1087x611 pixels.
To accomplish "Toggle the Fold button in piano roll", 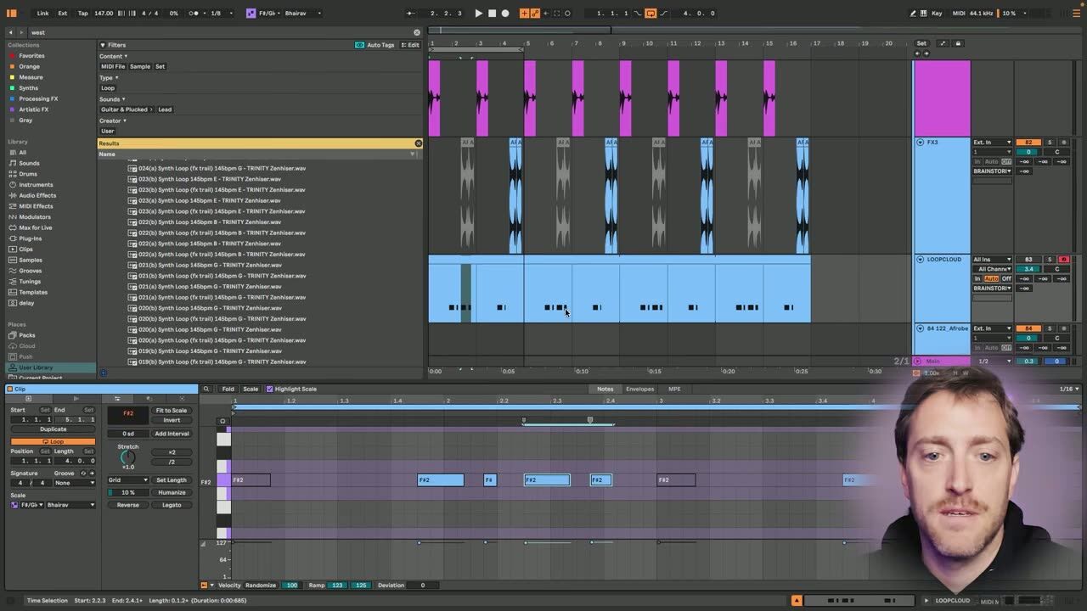I will point(228,389).
